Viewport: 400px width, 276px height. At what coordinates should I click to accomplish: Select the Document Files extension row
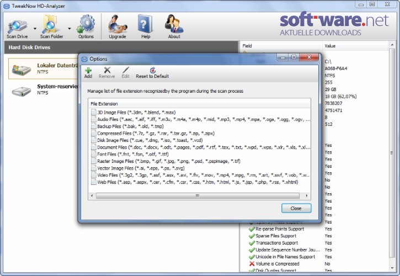pyautogui.click(x=199, y=147)
